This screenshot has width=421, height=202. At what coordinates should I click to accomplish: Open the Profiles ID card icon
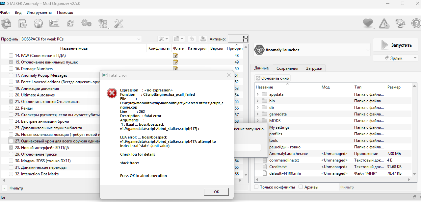tap(54, 23)
